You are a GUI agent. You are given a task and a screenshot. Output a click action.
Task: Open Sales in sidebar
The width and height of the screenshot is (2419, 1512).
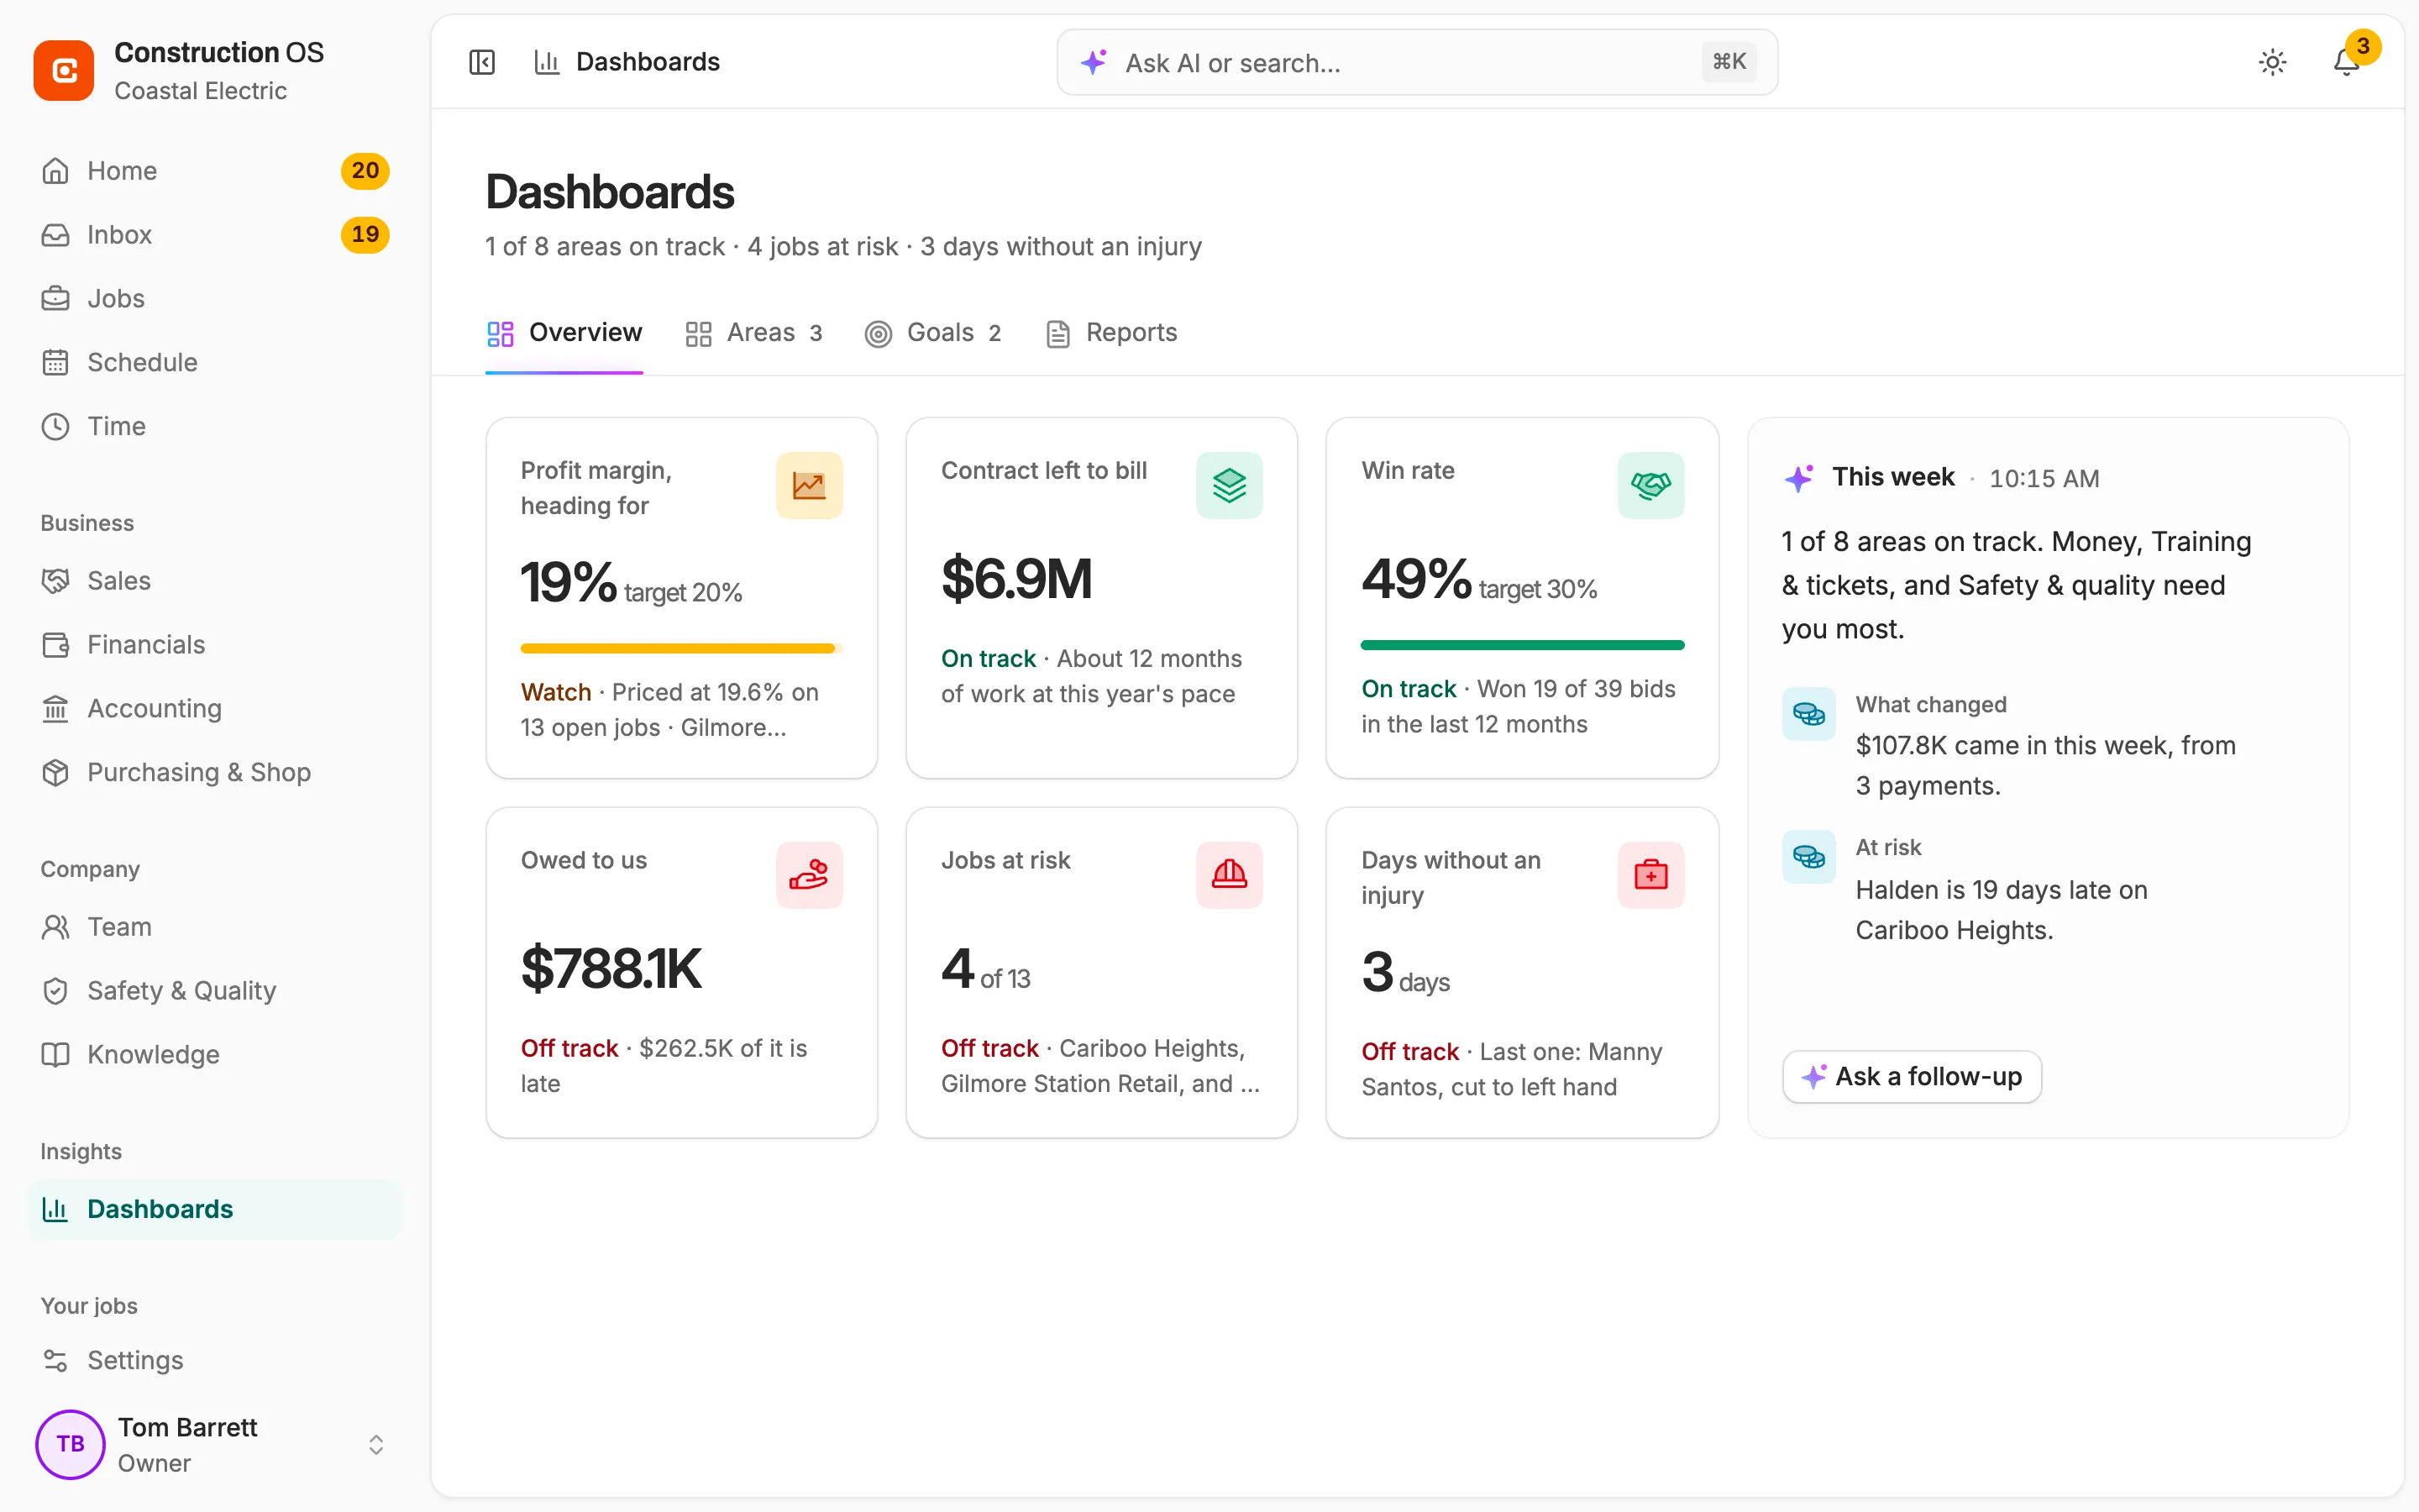(215, 581)
